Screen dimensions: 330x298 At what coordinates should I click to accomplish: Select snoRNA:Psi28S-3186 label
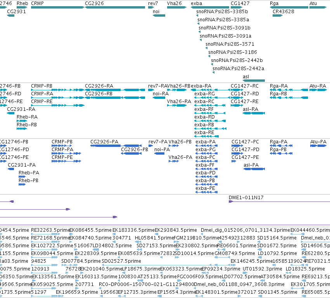[x=233, y=52]
